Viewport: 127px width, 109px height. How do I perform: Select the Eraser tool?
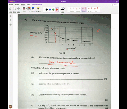[x=24, y=9]
